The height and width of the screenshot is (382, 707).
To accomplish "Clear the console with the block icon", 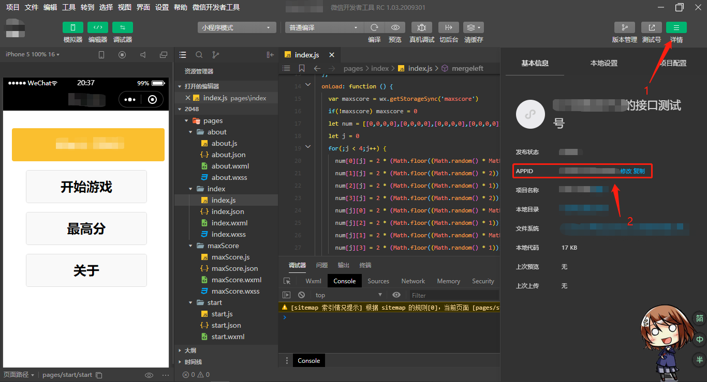I will (301, 295).
